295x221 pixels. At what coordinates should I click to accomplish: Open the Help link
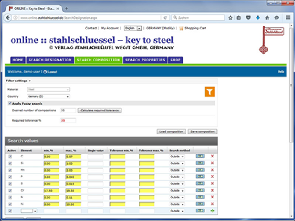281,72
